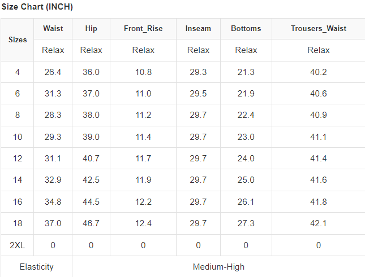Select hip value 46.7 for size 18

pyautogui.click(x=91, y=223)
